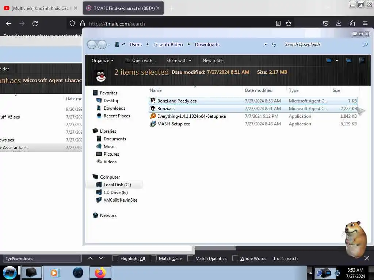
Task: Bookmark this page with the star icon
Action: click(x=289, y=24)
